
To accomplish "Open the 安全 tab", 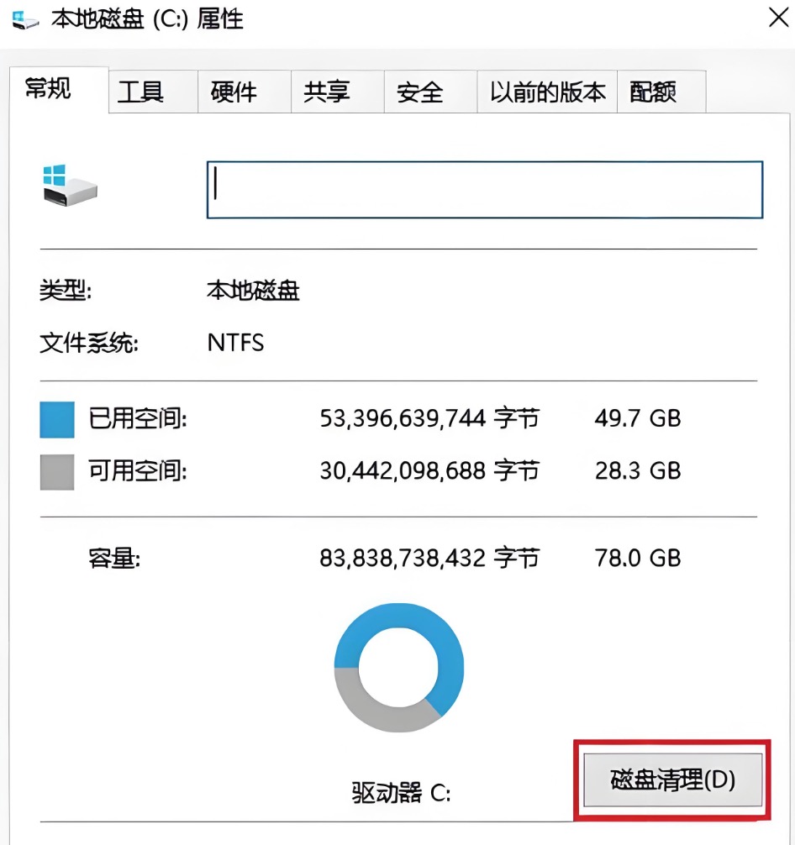I will (x=419, y=92).
